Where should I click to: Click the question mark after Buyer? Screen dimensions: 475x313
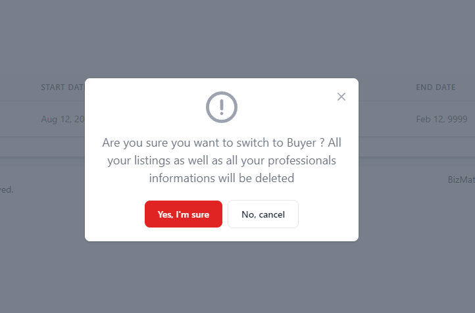click(322, 143)
